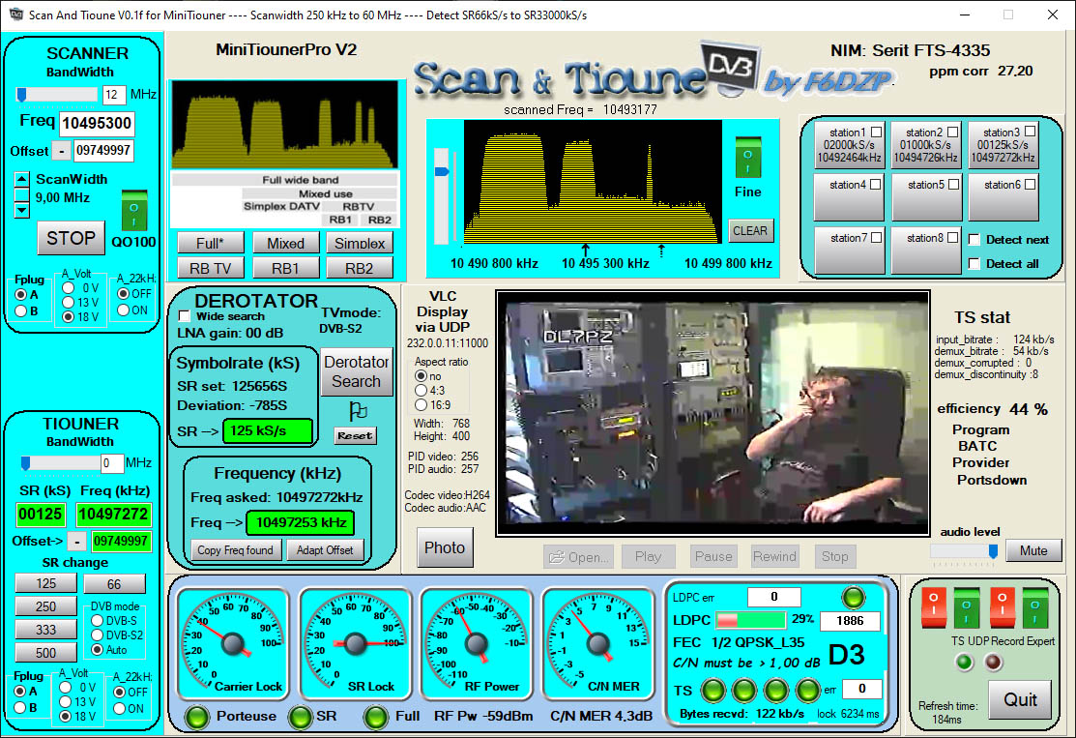Select DVB-S2 mode radio

tap(98, 635)
